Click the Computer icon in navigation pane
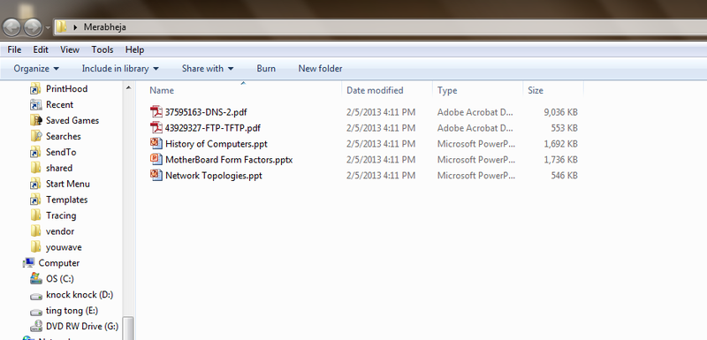 tap(29, 262)
